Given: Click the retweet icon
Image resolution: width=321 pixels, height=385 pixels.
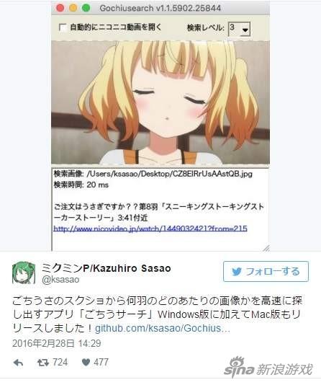Looking at the screenshot, I should click(43, 363).
